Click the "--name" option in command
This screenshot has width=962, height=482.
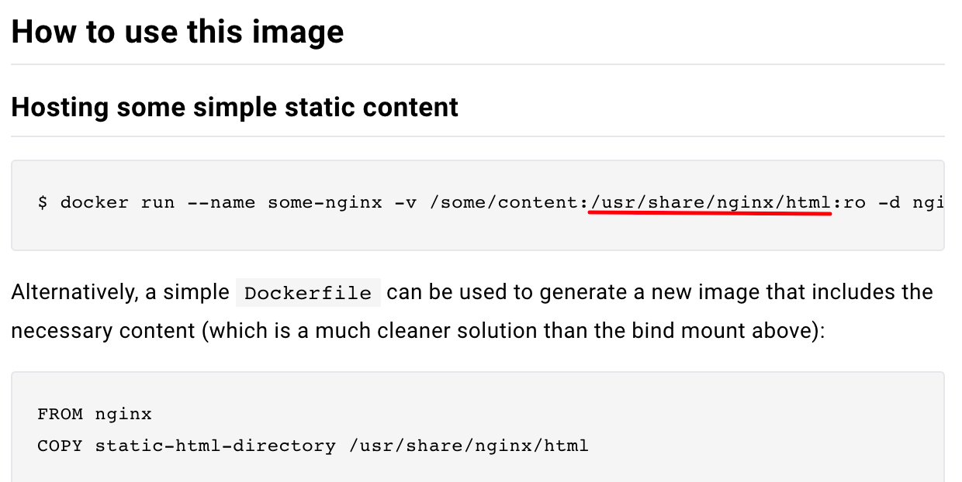(x=221, y=203)
